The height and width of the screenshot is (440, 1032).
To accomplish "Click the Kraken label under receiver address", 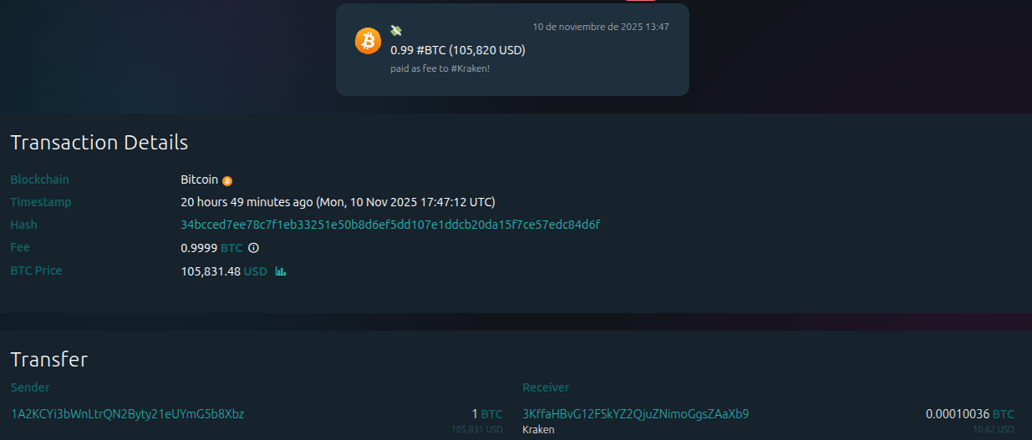I will [538, 430].
